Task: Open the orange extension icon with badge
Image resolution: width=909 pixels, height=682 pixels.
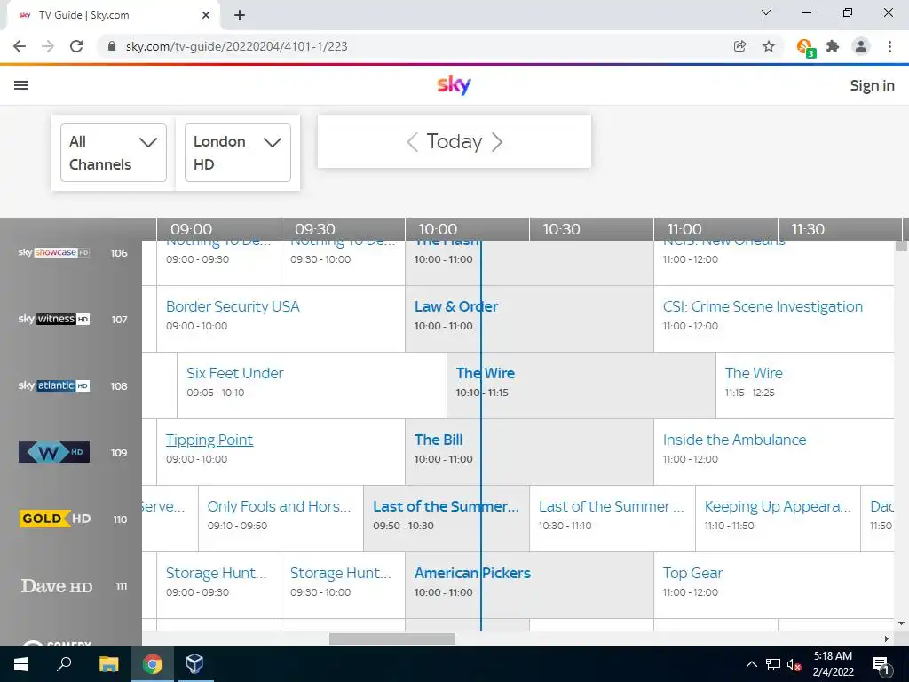Action: tap(805, 47)
